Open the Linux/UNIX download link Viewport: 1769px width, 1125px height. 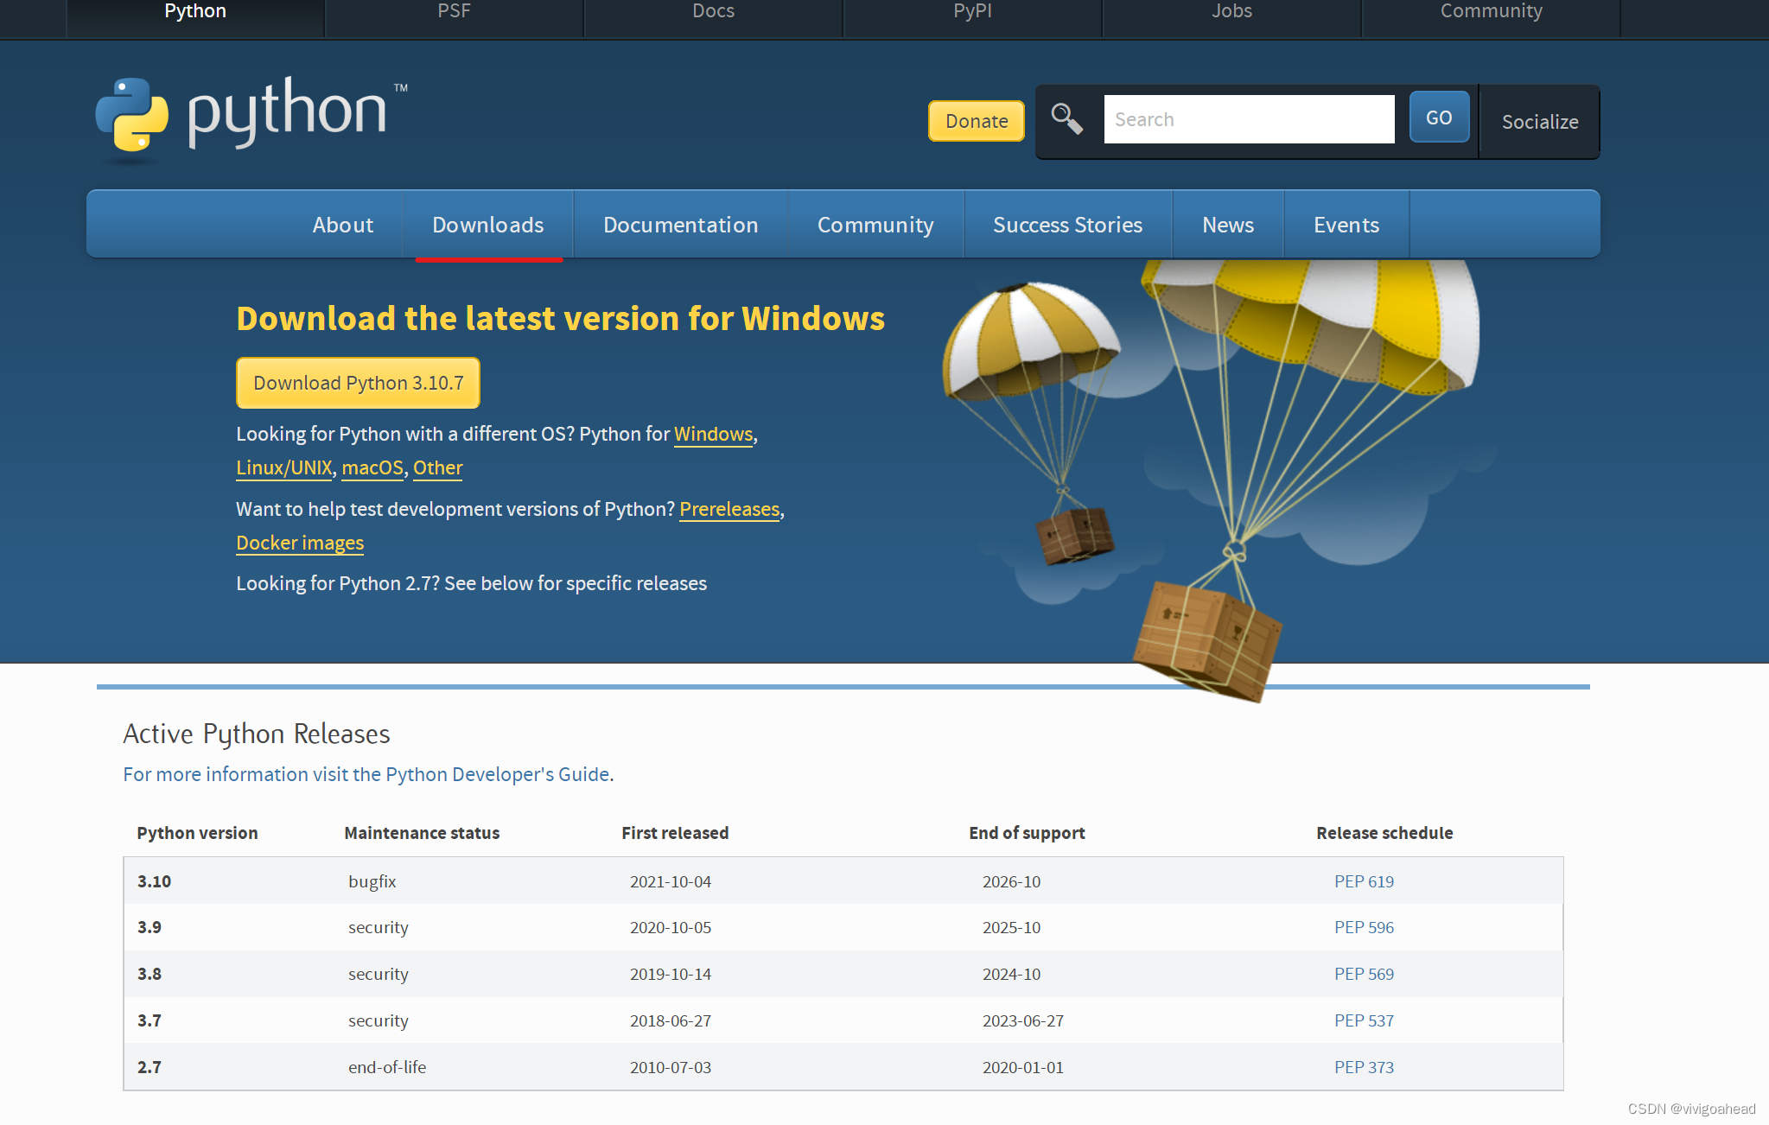(x=283, y=467)
